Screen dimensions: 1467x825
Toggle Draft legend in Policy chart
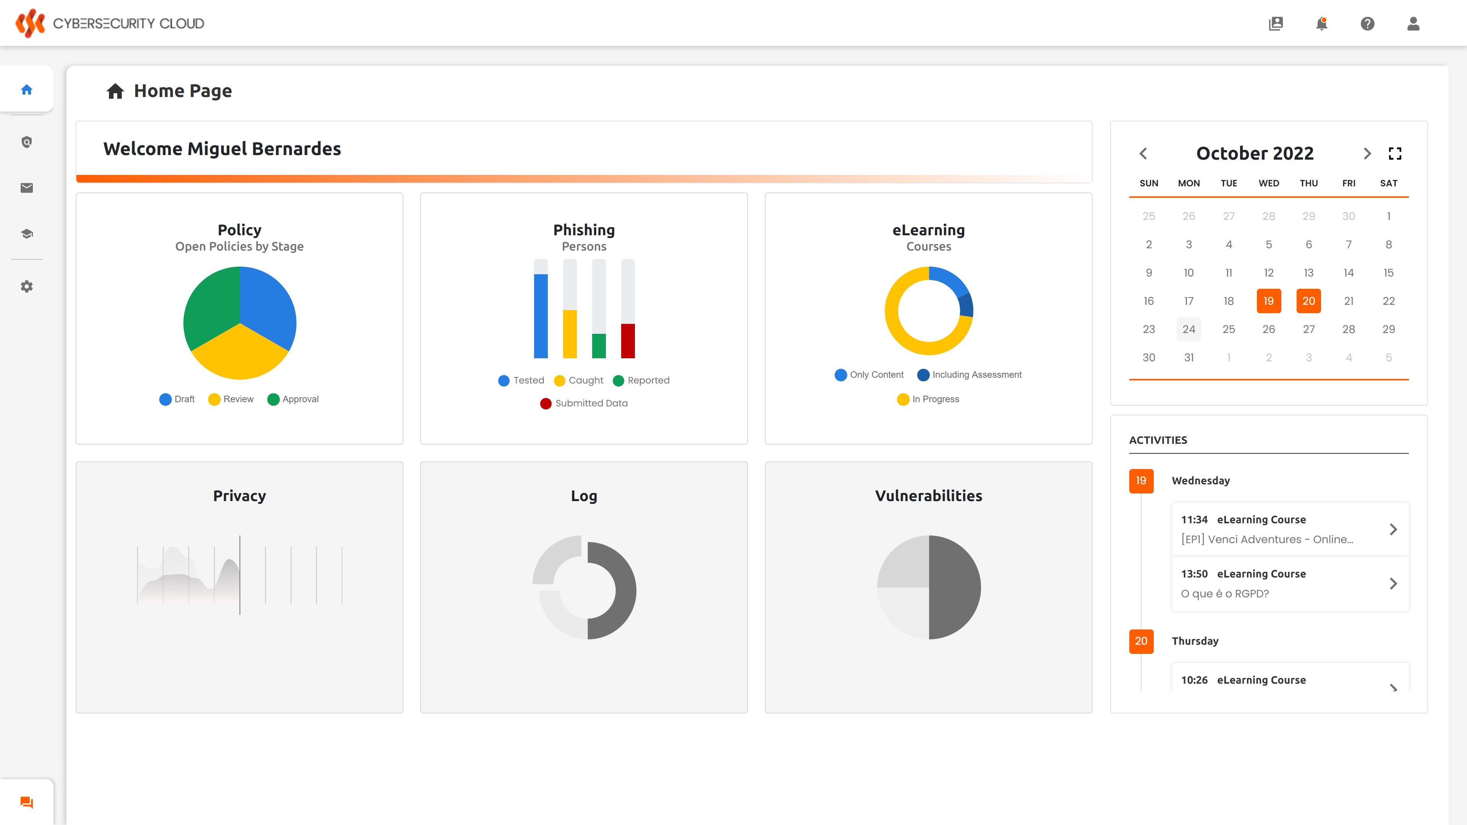click(x=177, y=399)
